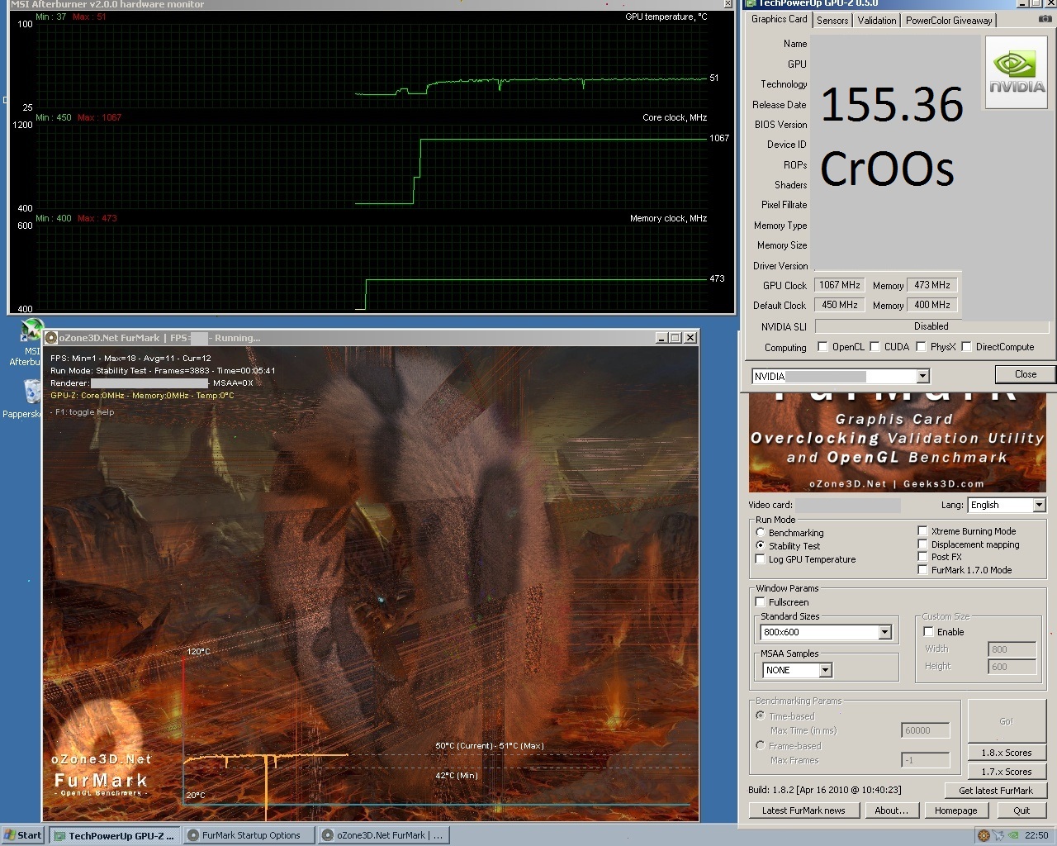
Task: Click the NVIDIA logo in GPU-Z
Action: (x=1017, y=73)
